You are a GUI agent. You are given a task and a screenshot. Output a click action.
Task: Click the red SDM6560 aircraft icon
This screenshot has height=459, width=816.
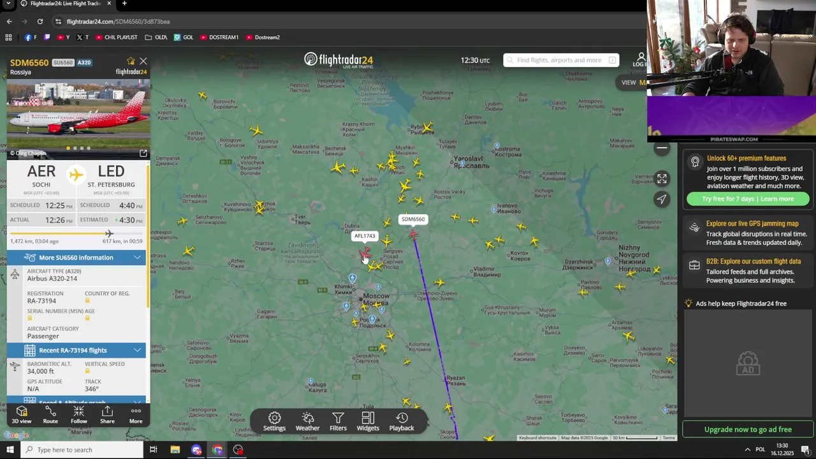pos(414,235)
